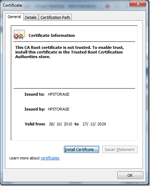The image size is (150, 186).
Task: Select the General tab
Action: [14, 17]
